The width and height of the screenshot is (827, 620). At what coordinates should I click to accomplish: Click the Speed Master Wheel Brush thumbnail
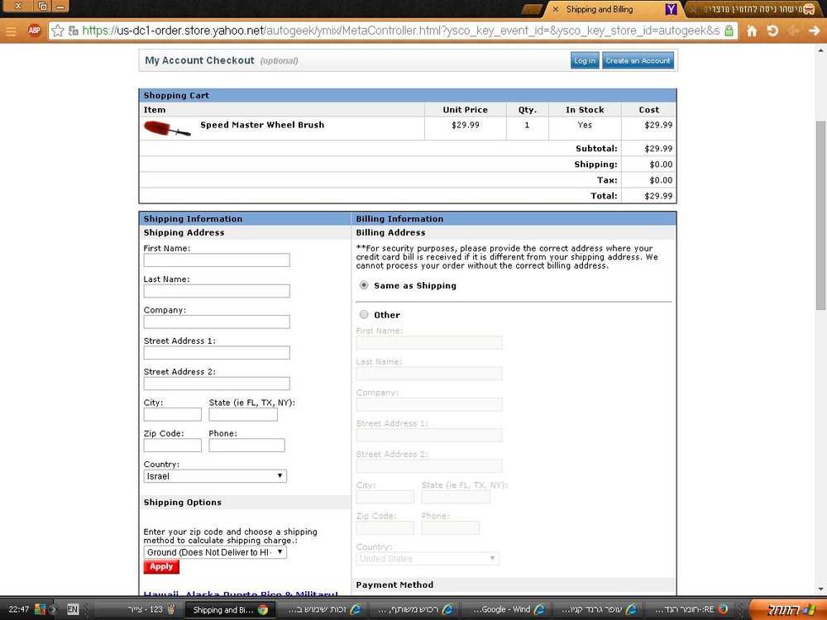(167, 128)
